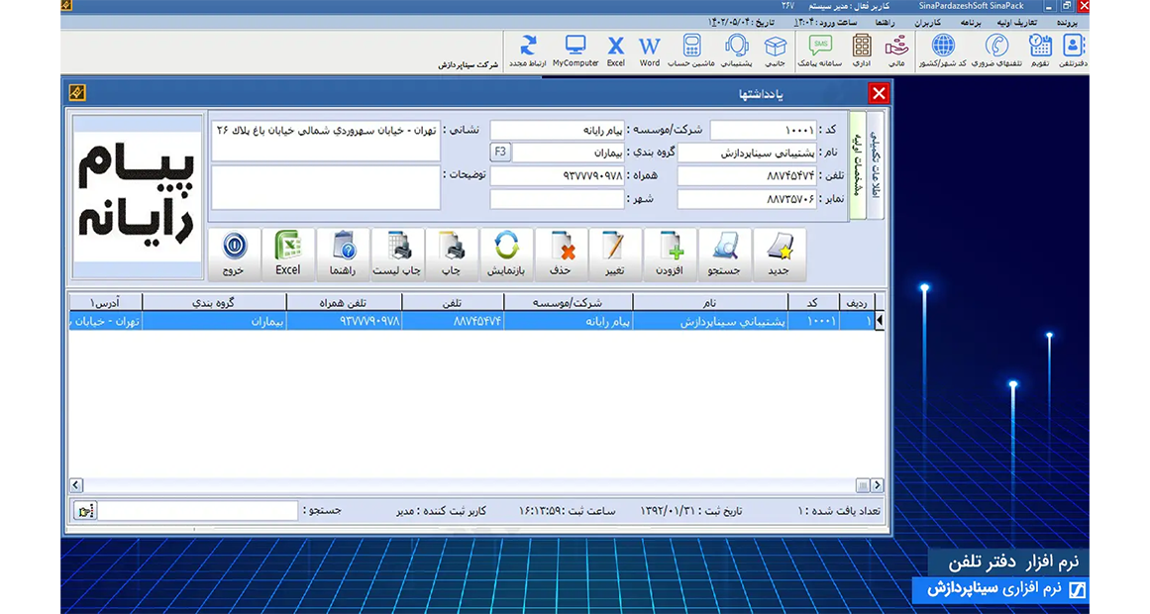The width and height of the screenshot is (1150, 614).
Task: Click the add (افزودن) record icon
Action: click(x=670, y=253)
